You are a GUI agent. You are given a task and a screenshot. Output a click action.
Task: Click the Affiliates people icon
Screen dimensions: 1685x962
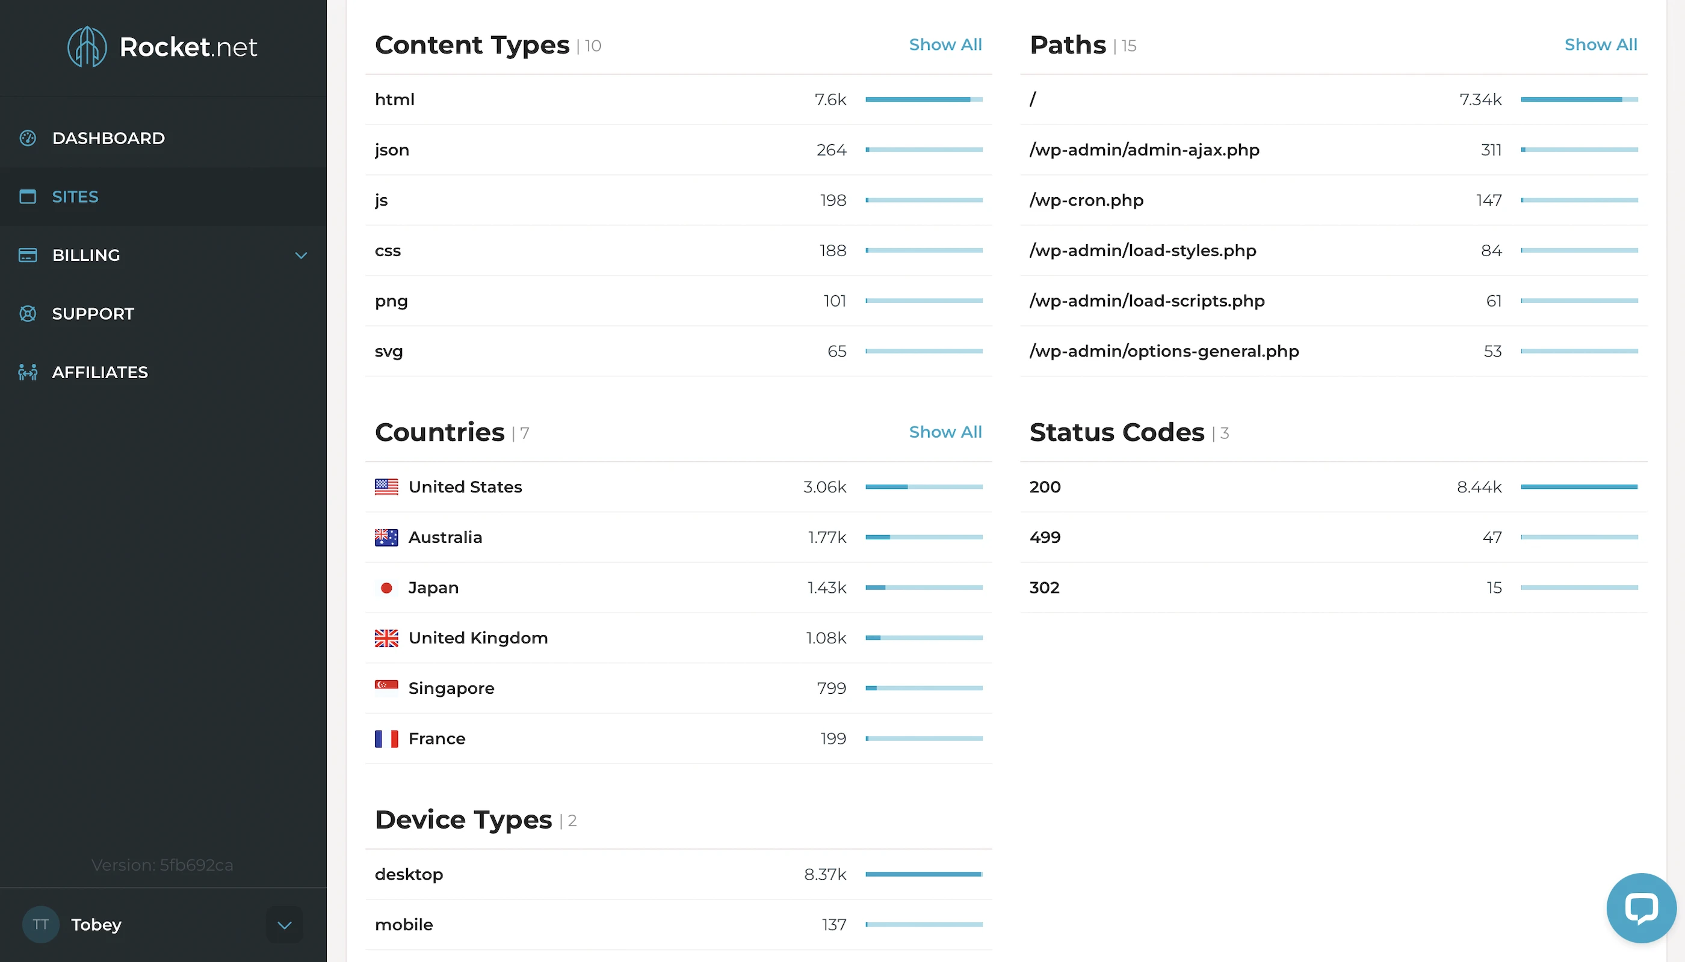coord(28,373)
